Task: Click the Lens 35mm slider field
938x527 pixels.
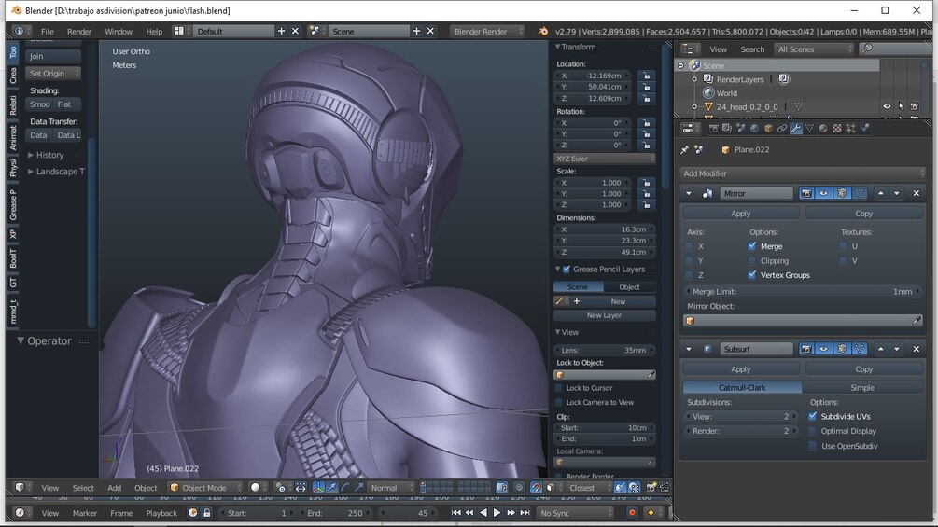Action: click(x=604, y=350)
